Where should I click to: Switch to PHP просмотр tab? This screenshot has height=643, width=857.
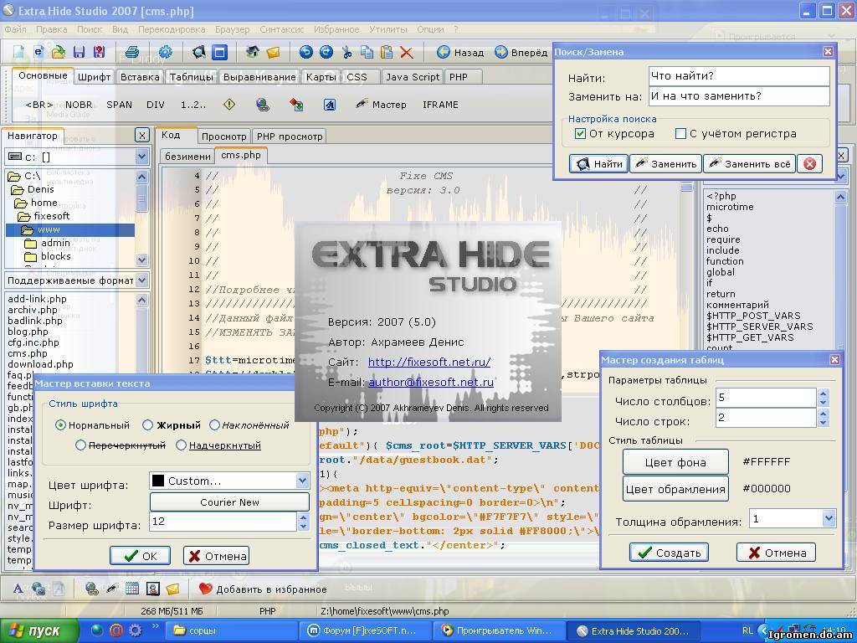pos(290,136)
